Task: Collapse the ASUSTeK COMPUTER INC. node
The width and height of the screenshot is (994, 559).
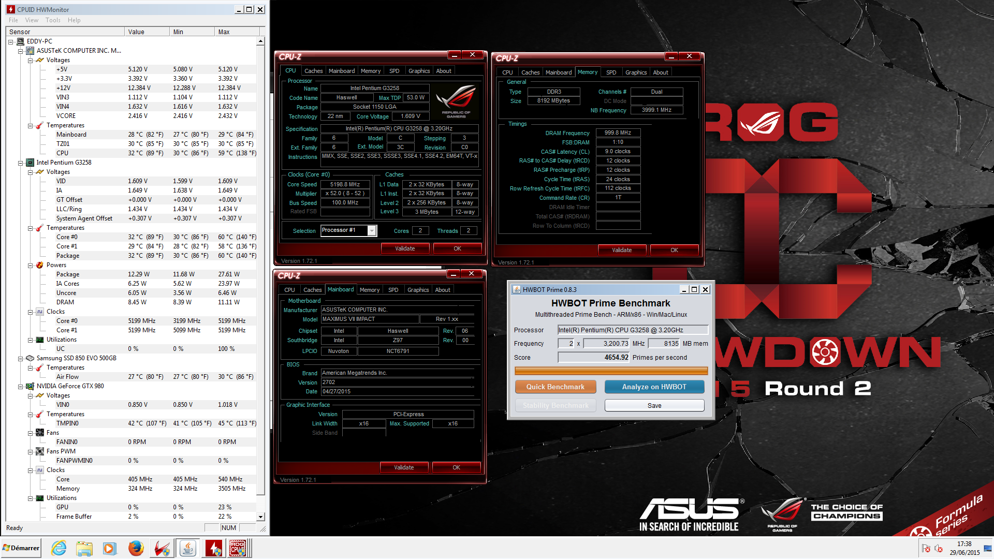Action: tap(20, 51)
